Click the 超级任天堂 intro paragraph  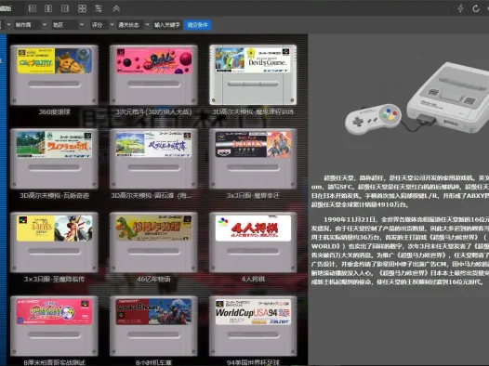coord(400,191)
